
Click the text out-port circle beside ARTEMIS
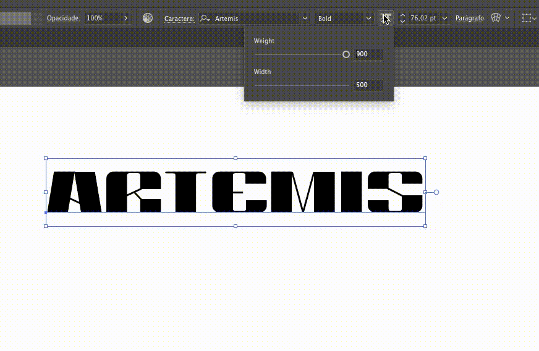pyautogui.click(x=436, y=192)
